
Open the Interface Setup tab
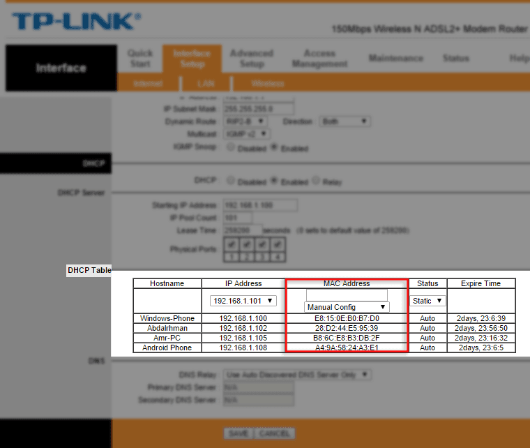click(192, 59)
